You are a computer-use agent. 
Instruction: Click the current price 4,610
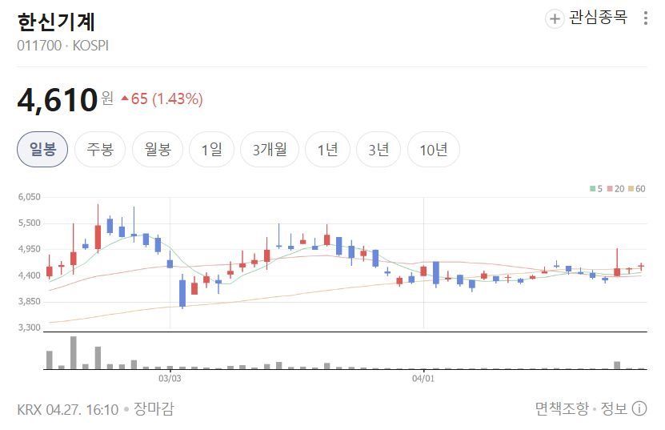click(x=58, y=100)
